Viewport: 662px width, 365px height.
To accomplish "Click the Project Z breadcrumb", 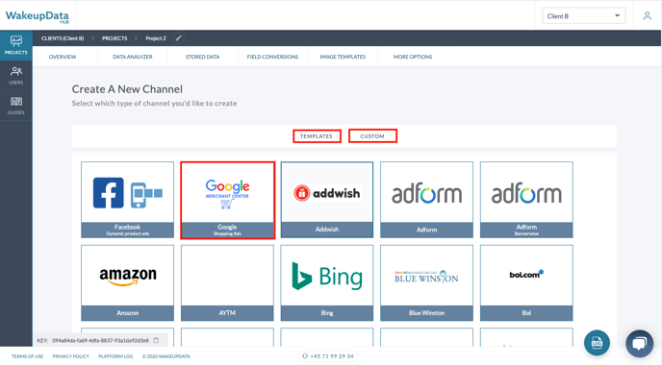I will coord(156,38).
